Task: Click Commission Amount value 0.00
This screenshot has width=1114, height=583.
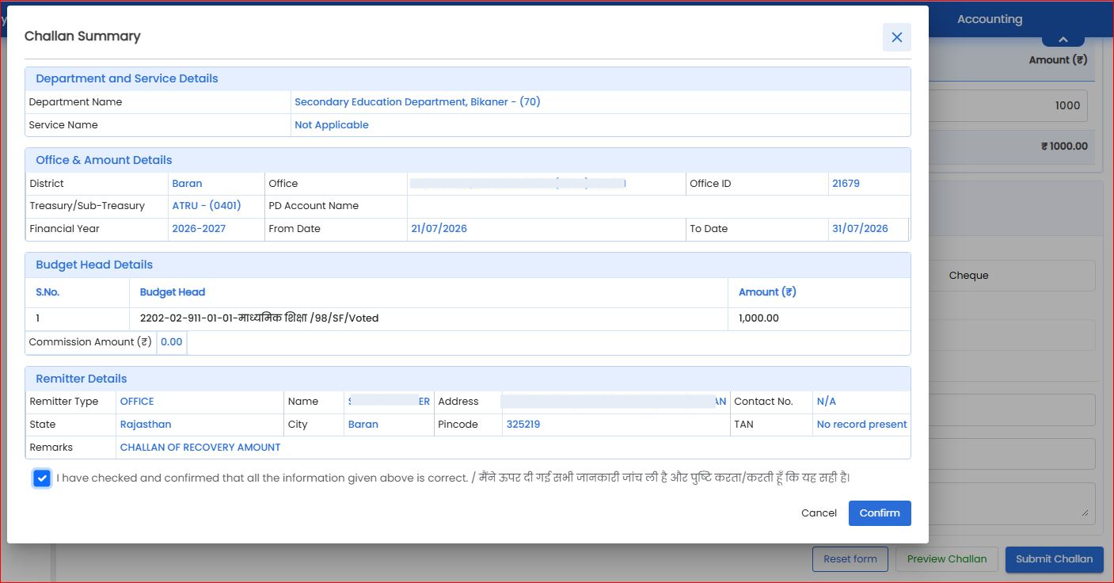Action: 171,342
